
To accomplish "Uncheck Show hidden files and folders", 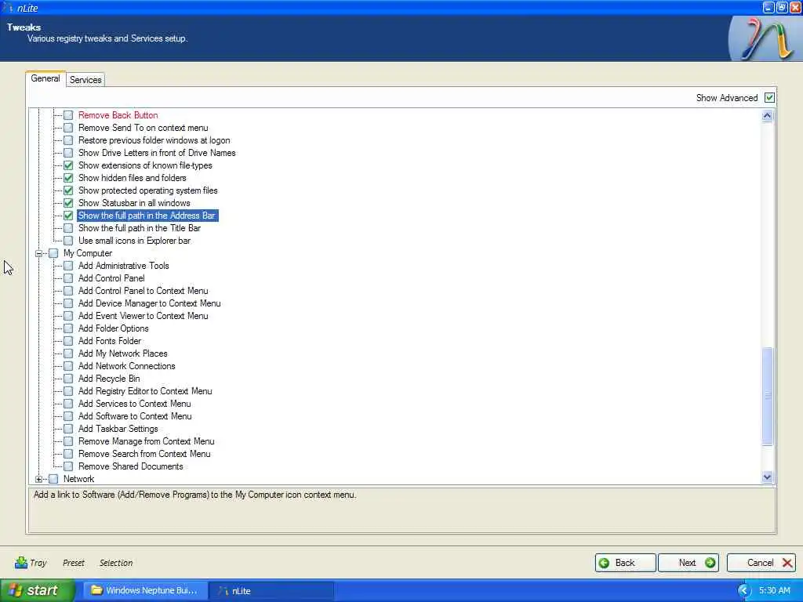I will click(68, 178).
